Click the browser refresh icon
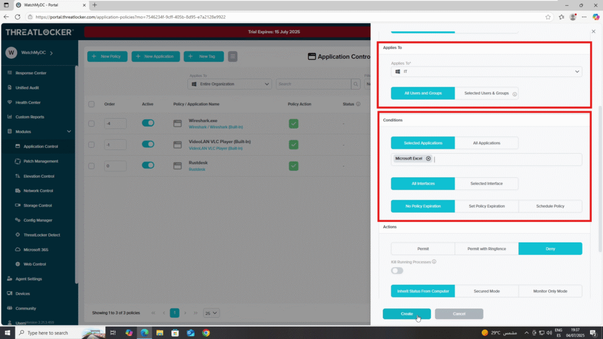The width and height of the screenshot is (603, 339). pyautogui.click(x=18, y=17)
